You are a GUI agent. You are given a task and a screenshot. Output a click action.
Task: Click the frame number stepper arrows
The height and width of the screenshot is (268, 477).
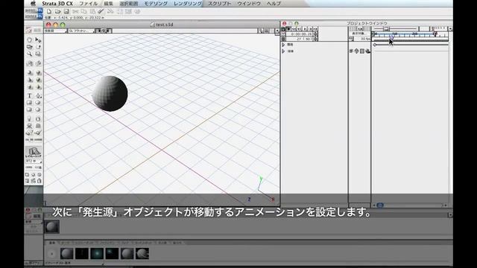pos(315,39)
